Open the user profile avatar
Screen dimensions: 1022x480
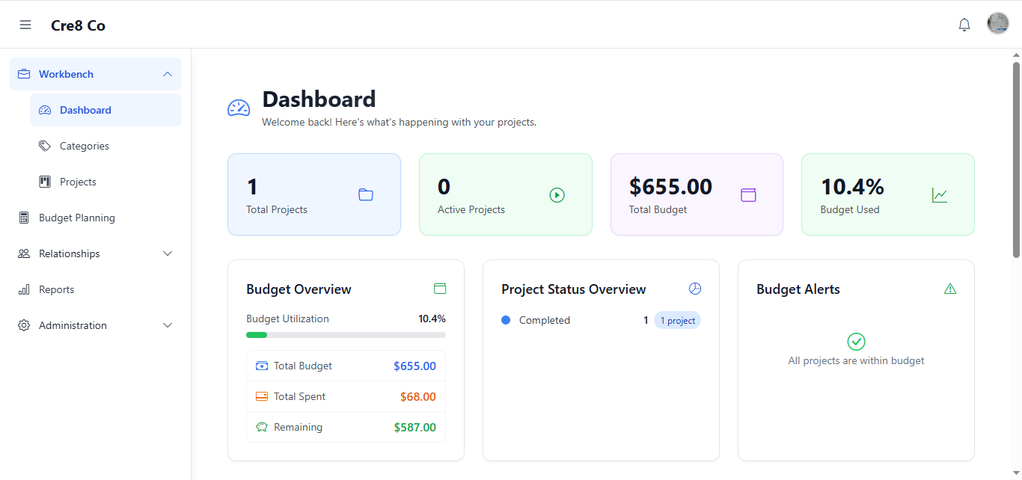[x=998, y=23]
